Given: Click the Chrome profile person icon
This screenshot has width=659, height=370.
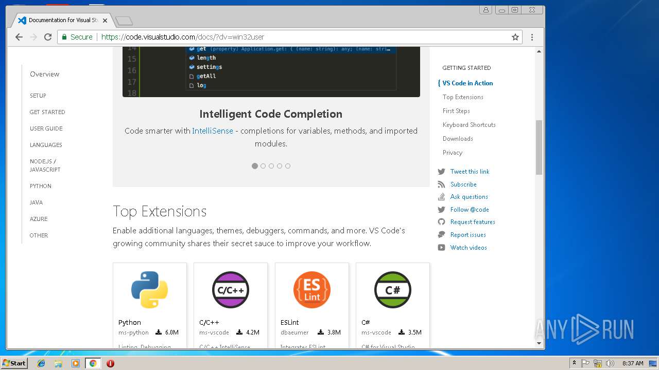Looking at the screenshot, I should [x=485, y=10].
